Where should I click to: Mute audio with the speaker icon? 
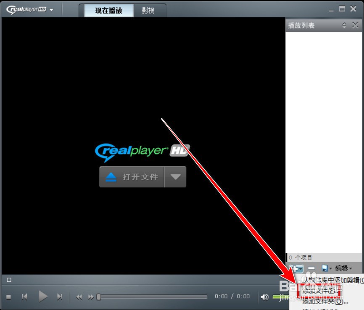click(264, 297)
